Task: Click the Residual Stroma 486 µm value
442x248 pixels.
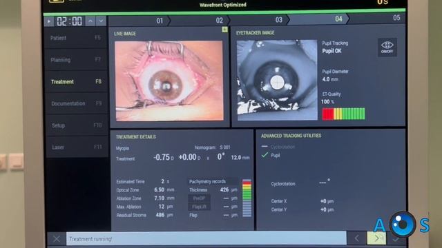Action: click(164, 215)
